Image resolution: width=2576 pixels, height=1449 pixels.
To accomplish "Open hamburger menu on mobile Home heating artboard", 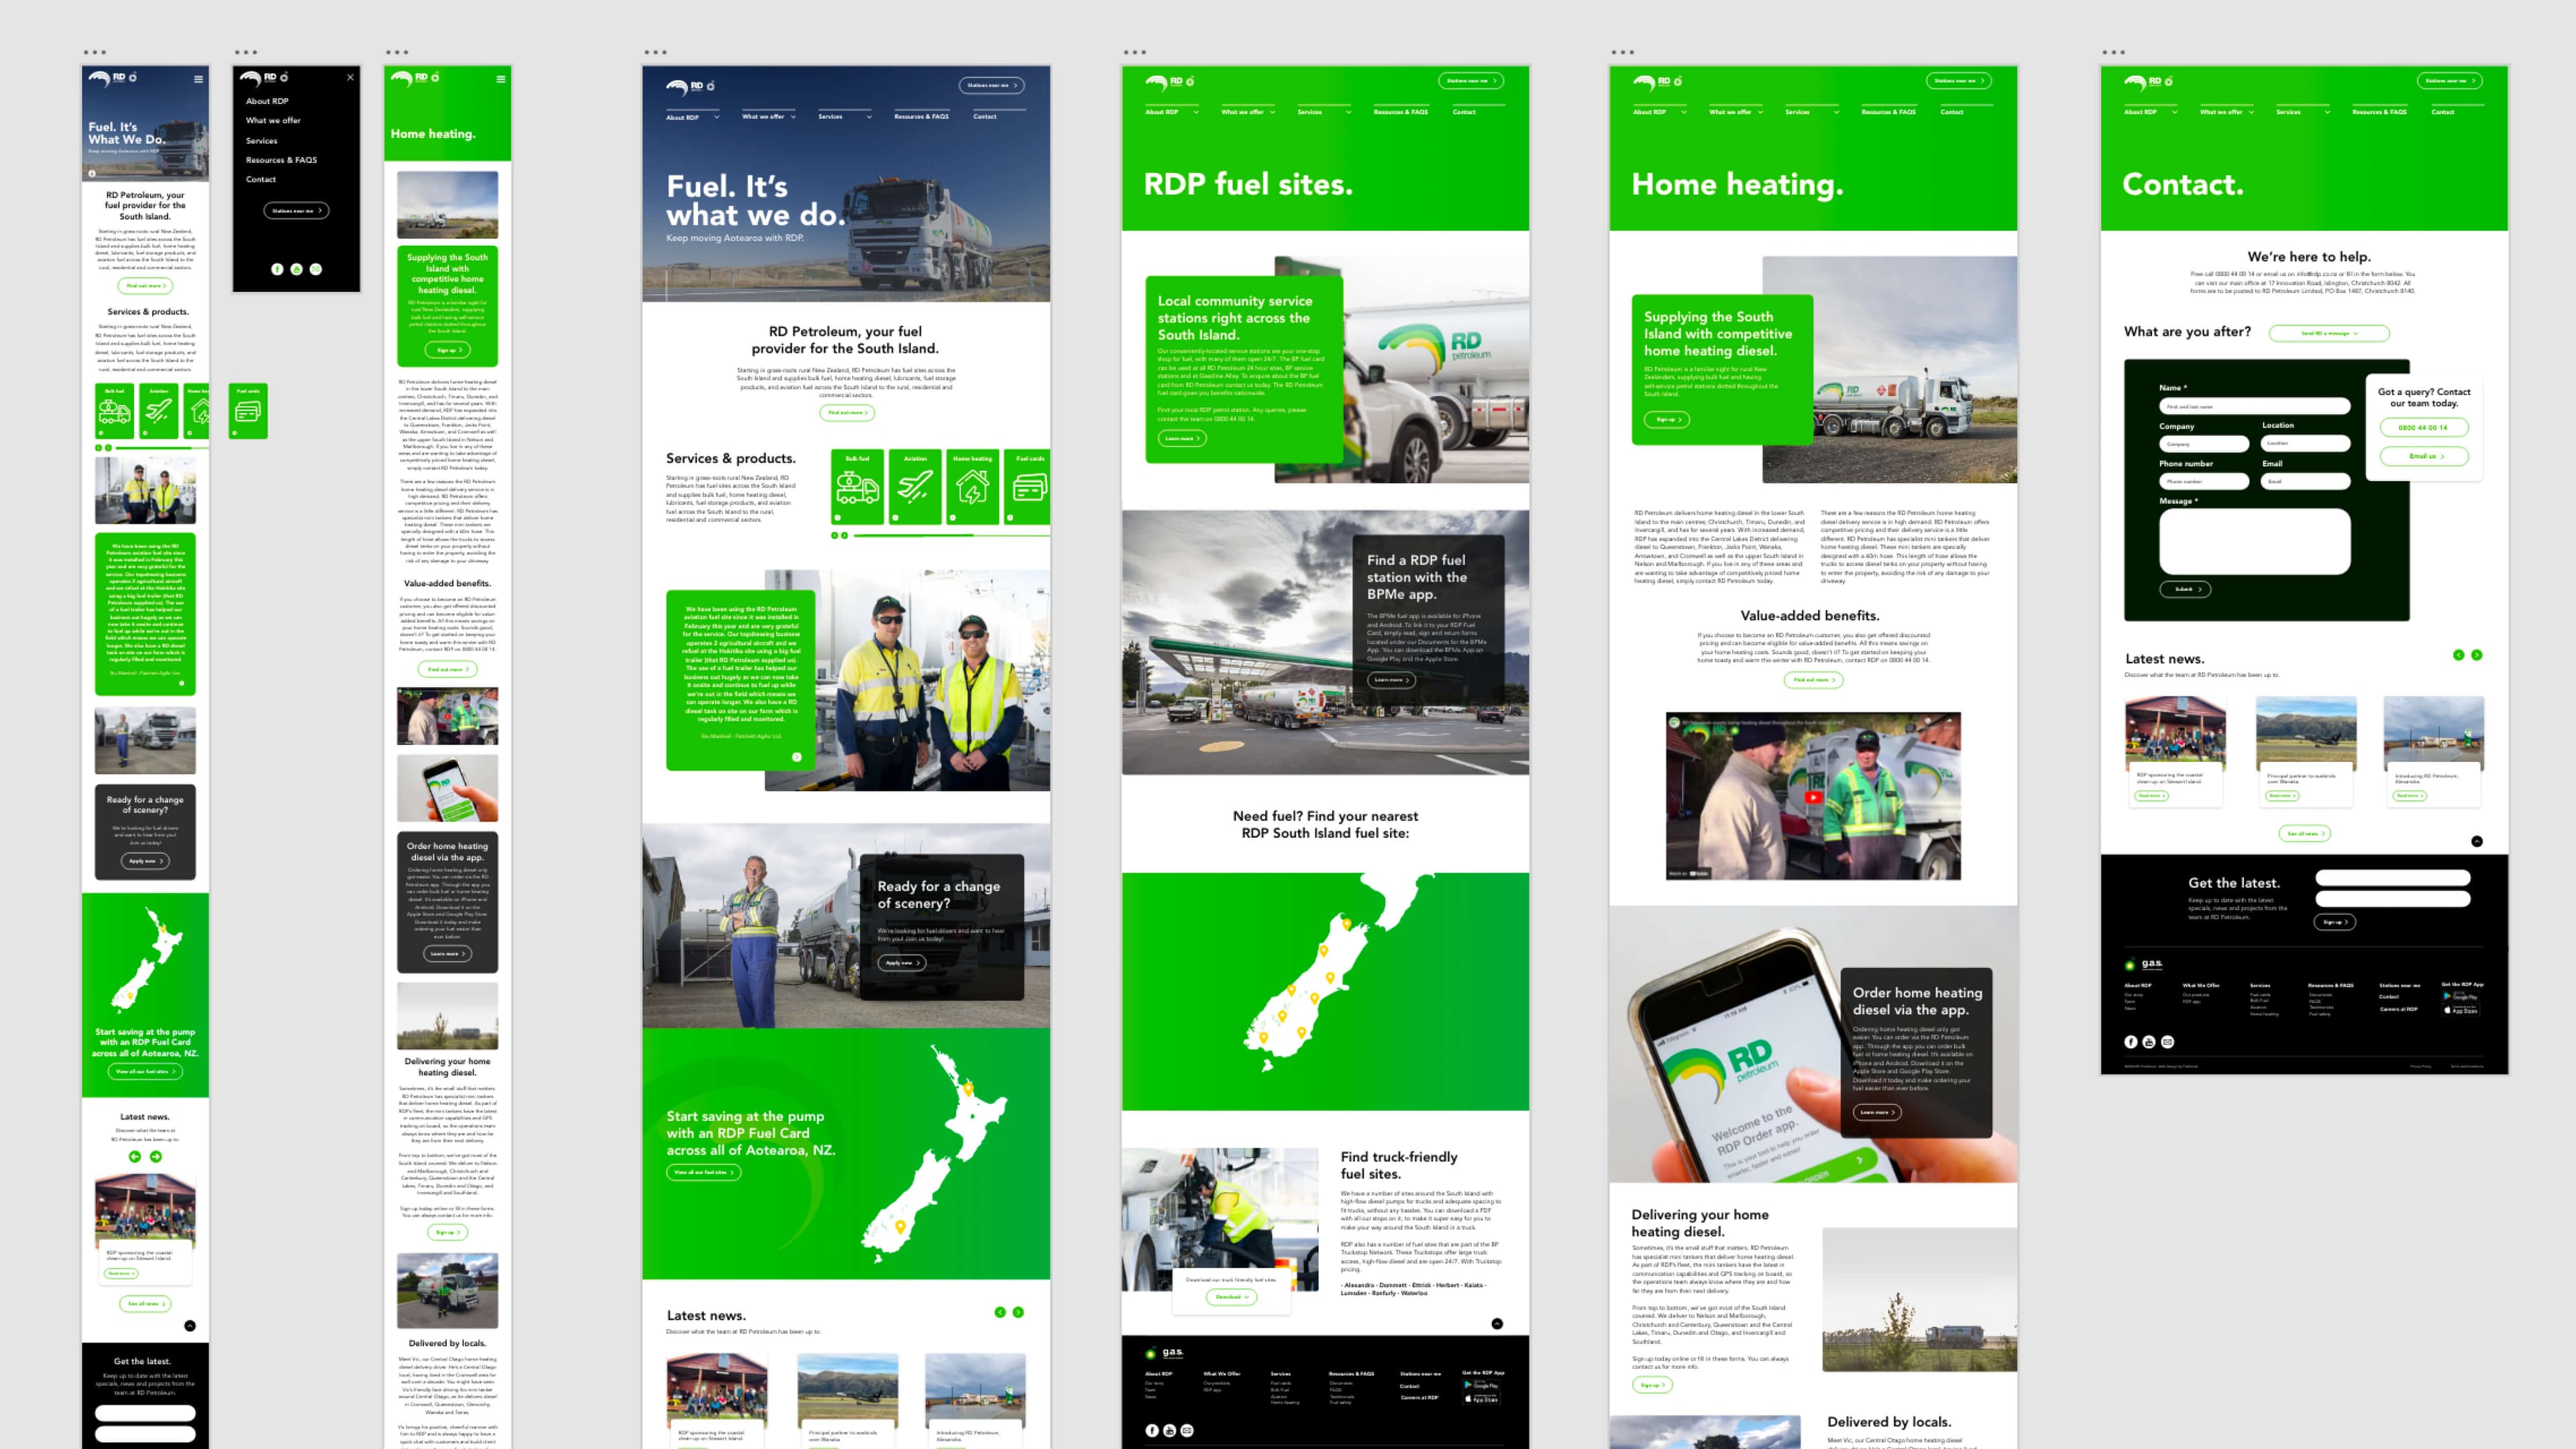I will [500, 79].
